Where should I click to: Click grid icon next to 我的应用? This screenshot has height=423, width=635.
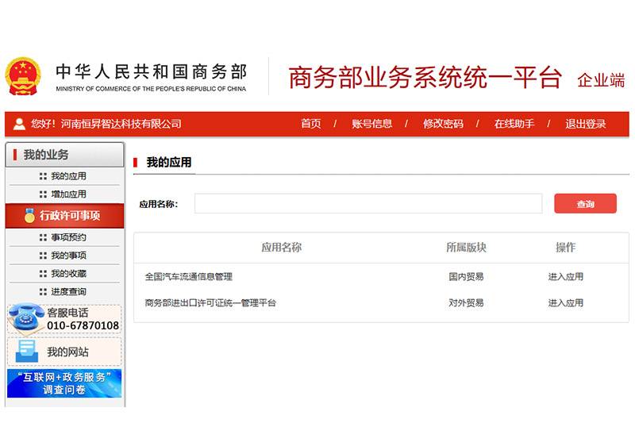[43, 176]
